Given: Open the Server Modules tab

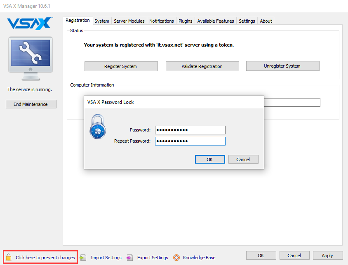Looking at the screenshot, I should pyautogui.click(x=129, y=21).
